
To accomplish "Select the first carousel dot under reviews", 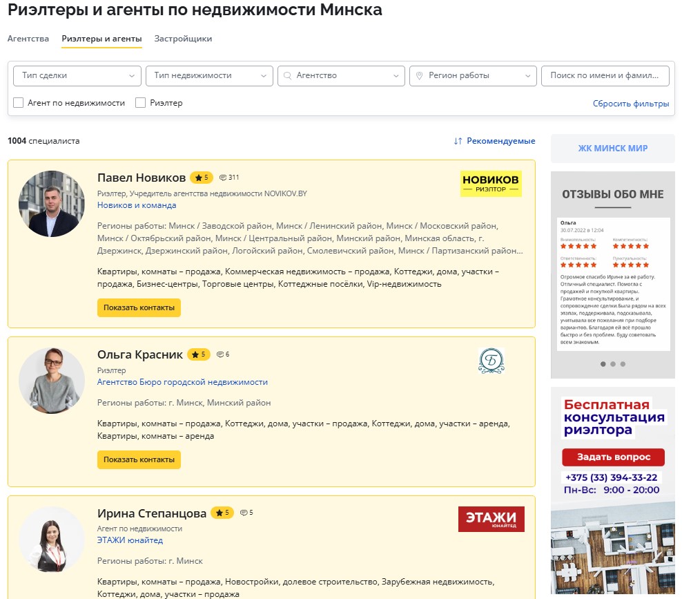I will (603, 363).
